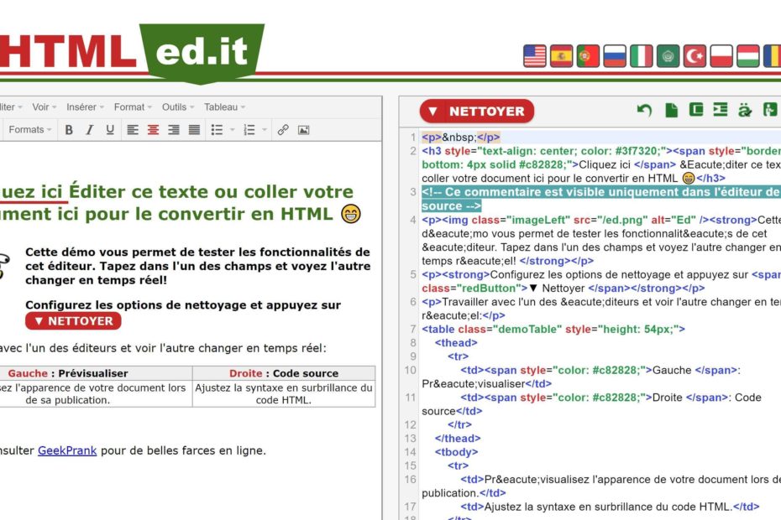
Task: Insert a numbered list
Action: pos(249,130)
